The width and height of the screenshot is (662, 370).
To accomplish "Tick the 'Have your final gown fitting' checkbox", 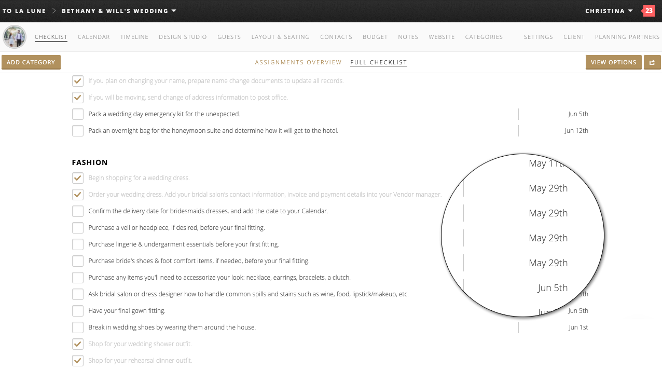I will 78,311.
